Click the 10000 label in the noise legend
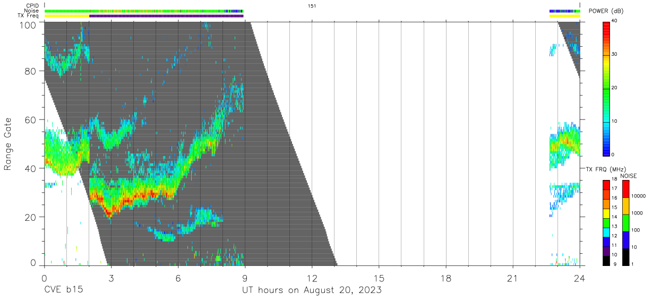 638,196
